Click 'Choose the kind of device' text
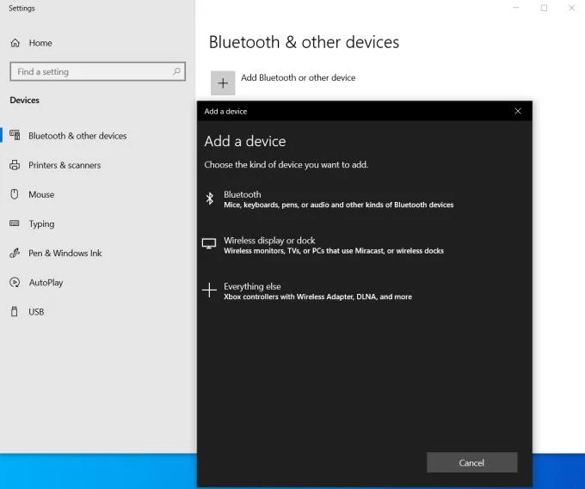The width and height of the screenshot is (585, 489). tap(286, 164)
